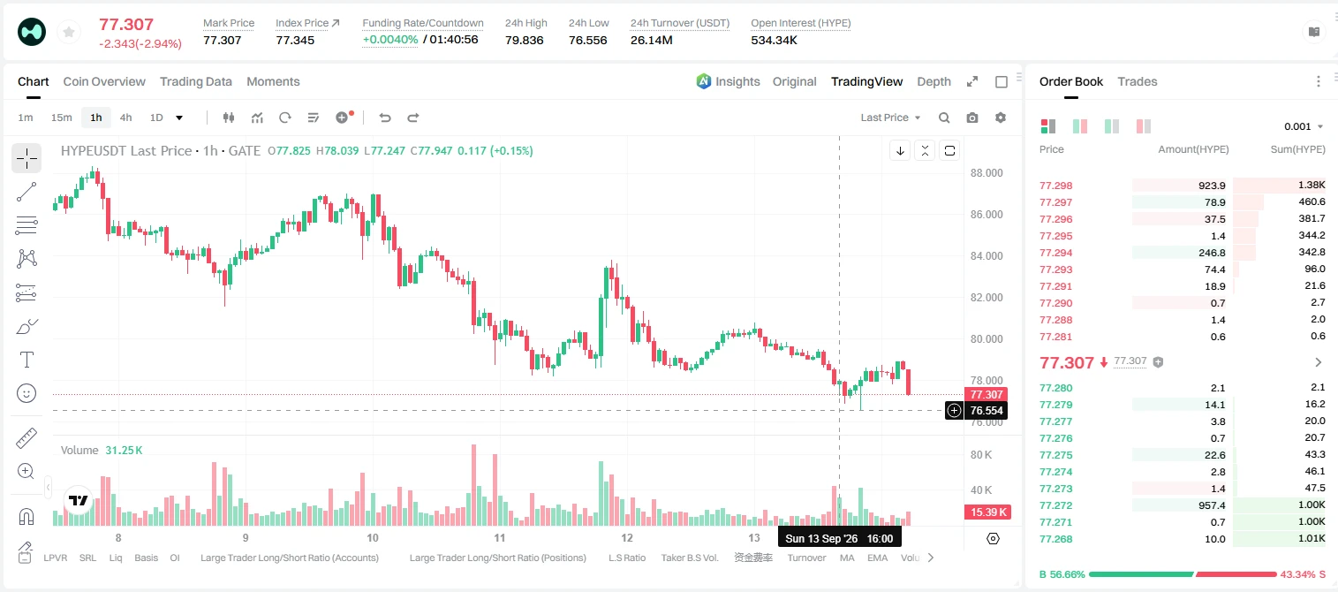
Task: Show only sell orders in order book
Action: click(x=1144, y=126)
